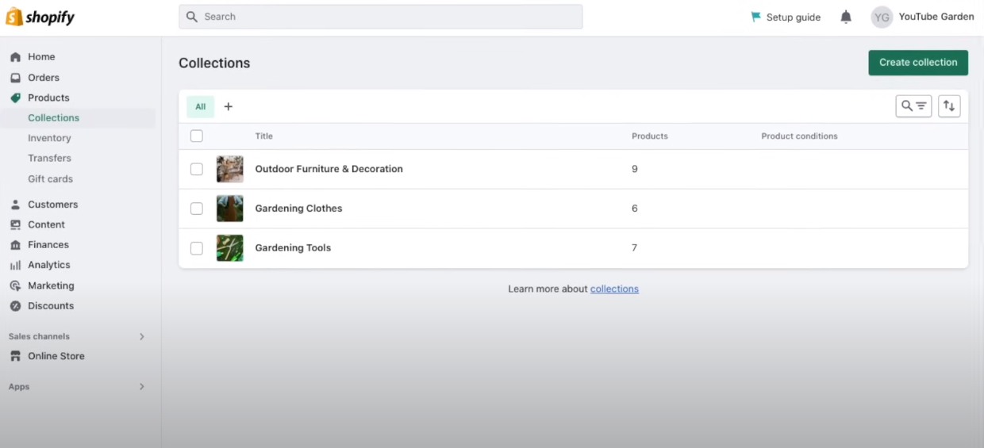This screenshot has height=448, width=984.
Task: Go to Inventory in the sidebar
Action: click(49, 138)
